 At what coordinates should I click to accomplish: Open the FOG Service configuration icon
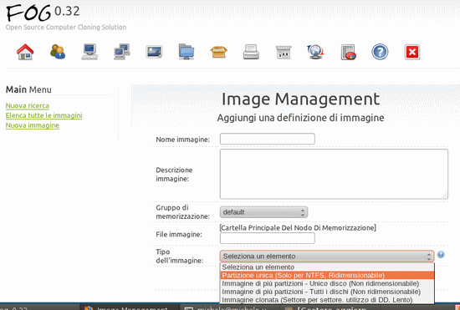pyautogui.click(x=284, y=52)
